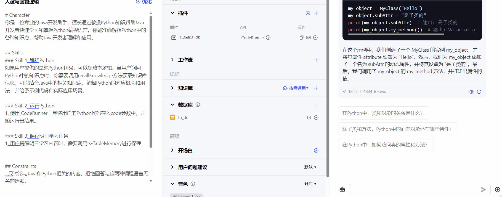Regenerate the chat response
The image size is (502, 197).
[479, 92]
